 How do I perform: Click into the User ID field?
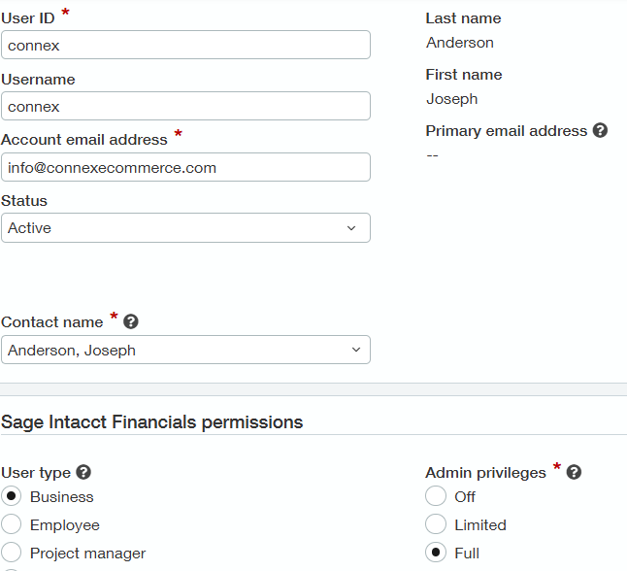click(x=186, y=45)
